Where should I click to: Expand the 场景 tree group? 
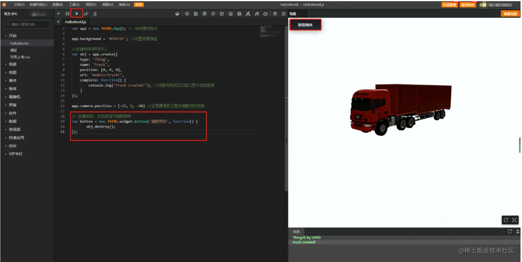tap(12, 64)
